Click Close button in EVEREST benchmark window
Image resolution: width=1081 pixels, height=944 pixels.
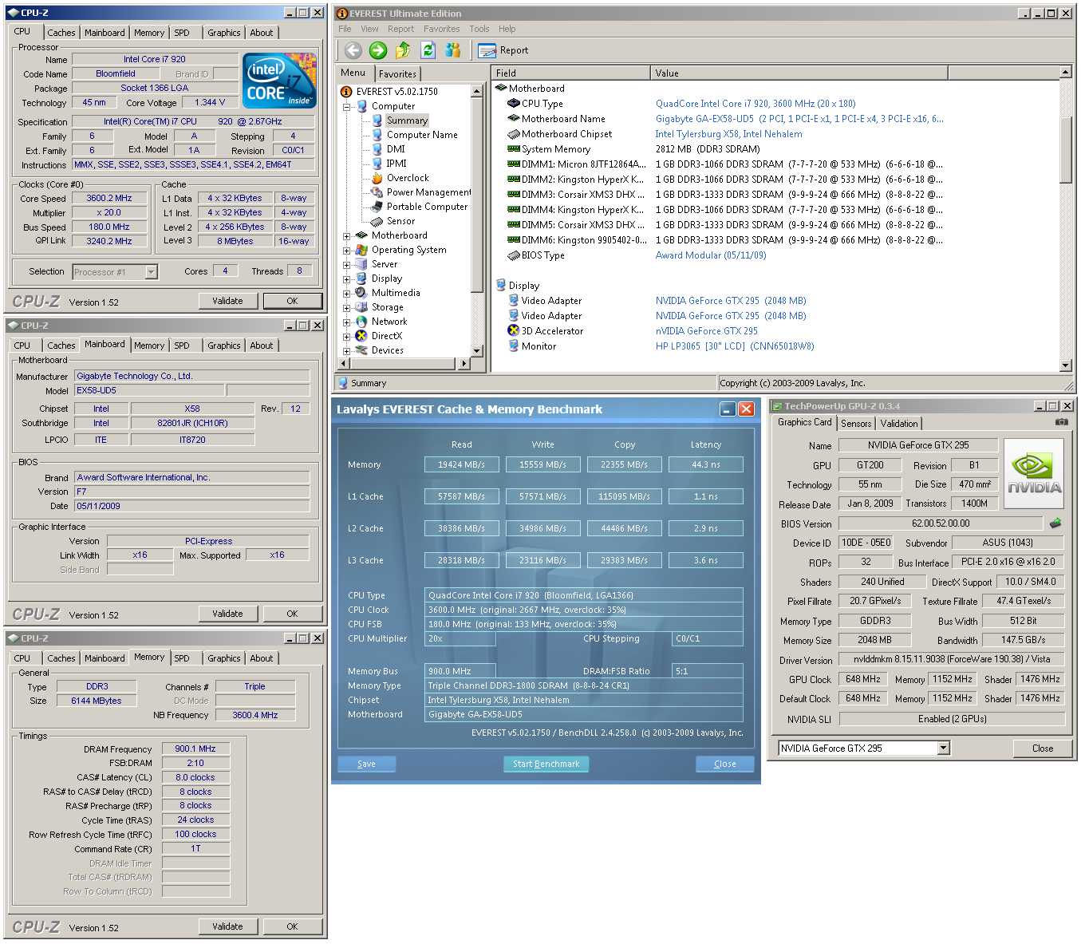(x=725, y=764)
